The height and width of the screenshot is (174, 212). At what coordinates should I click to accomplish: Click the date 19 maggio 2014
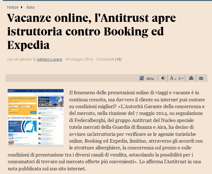[x=79, y=59]
